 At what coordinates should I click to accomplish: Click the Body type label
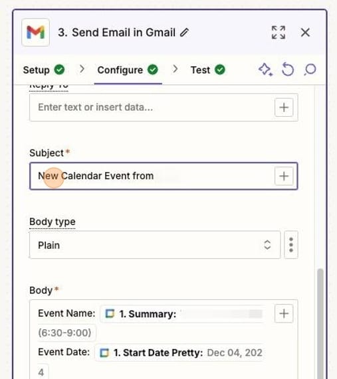[x=53, y=222]
